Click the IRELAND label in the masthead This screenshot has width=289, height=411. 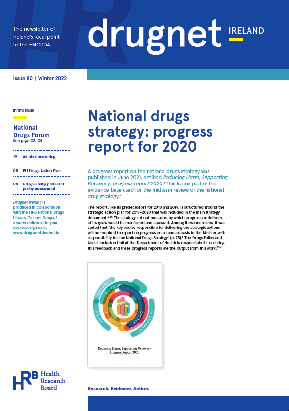pyautogui.click(x=246, y=31)
